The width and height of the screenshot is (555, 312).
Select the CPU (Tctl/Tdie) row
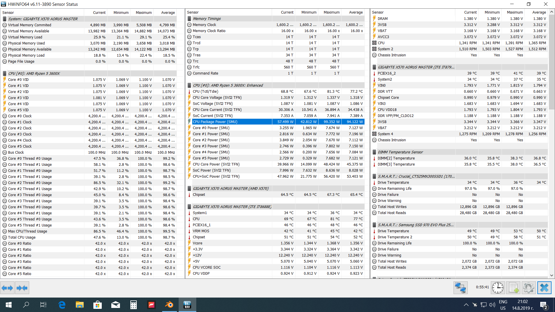[275, 92]
